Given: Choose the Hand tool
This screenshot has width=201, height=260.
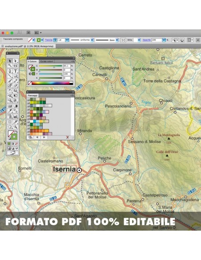Looking at the screenshot, I should 10,127.
